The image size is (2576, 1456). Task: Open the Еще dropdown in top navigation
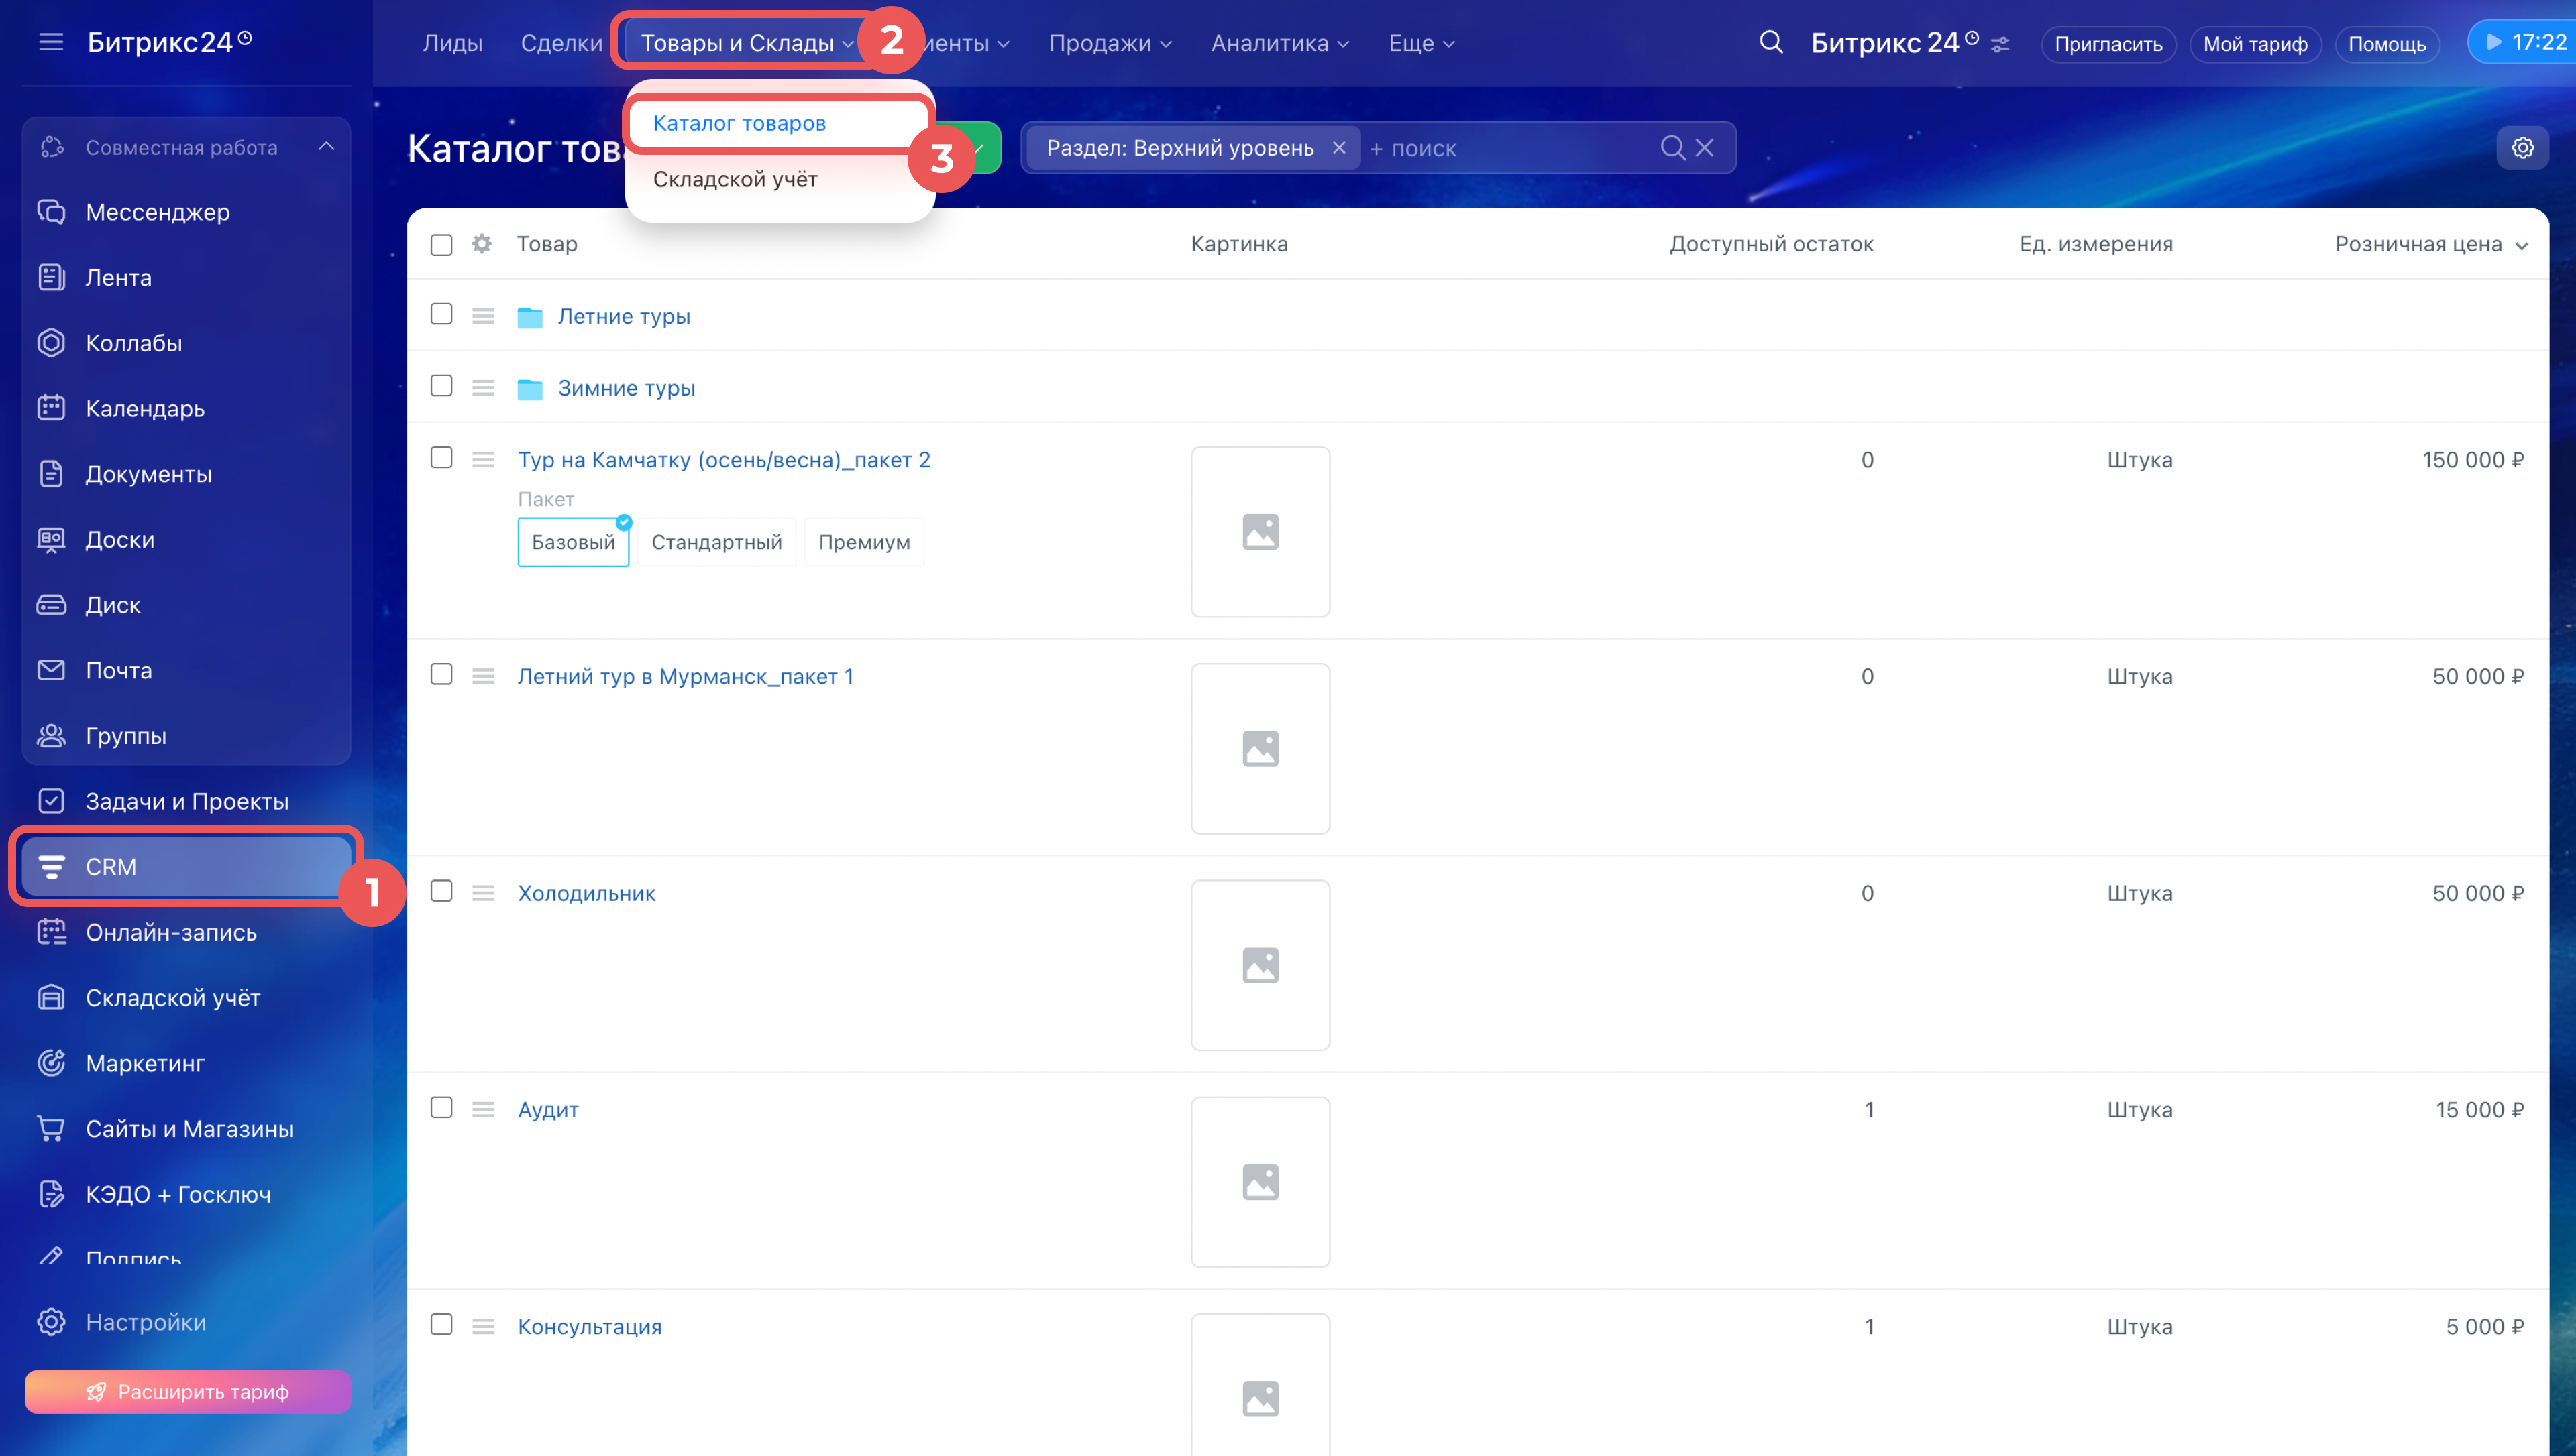click(1421, 43)
